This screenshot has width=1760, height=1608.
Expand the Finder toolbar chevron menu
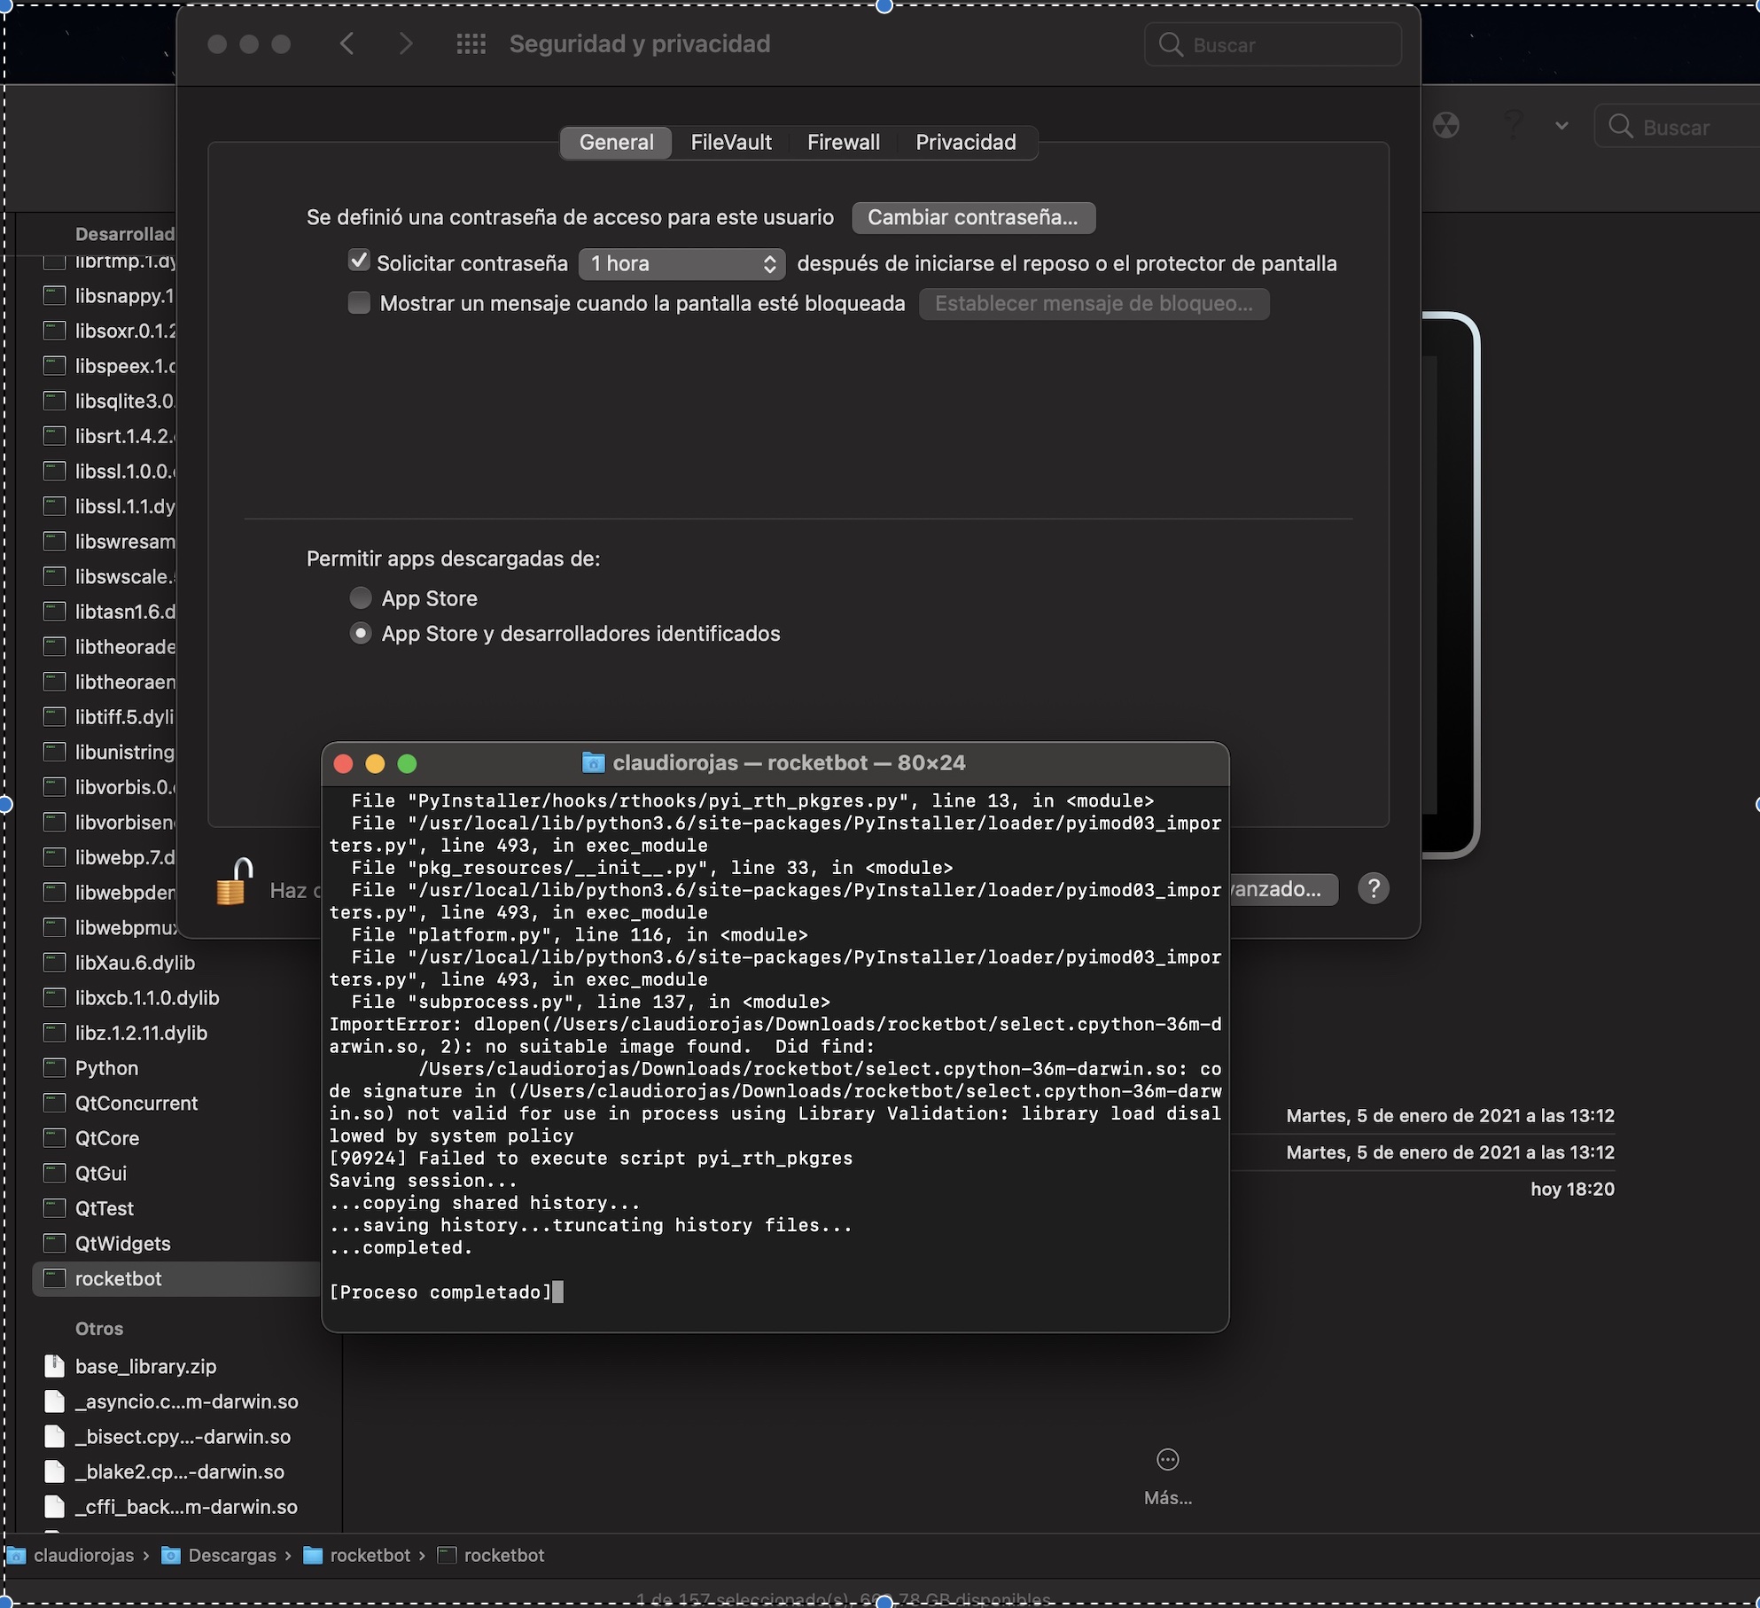click(1561, 126)
